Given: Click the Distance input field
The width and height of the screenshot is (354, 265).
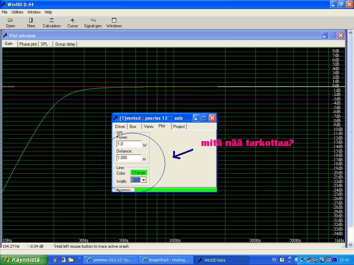Looking at the screenshot, I should pos(129,158).
